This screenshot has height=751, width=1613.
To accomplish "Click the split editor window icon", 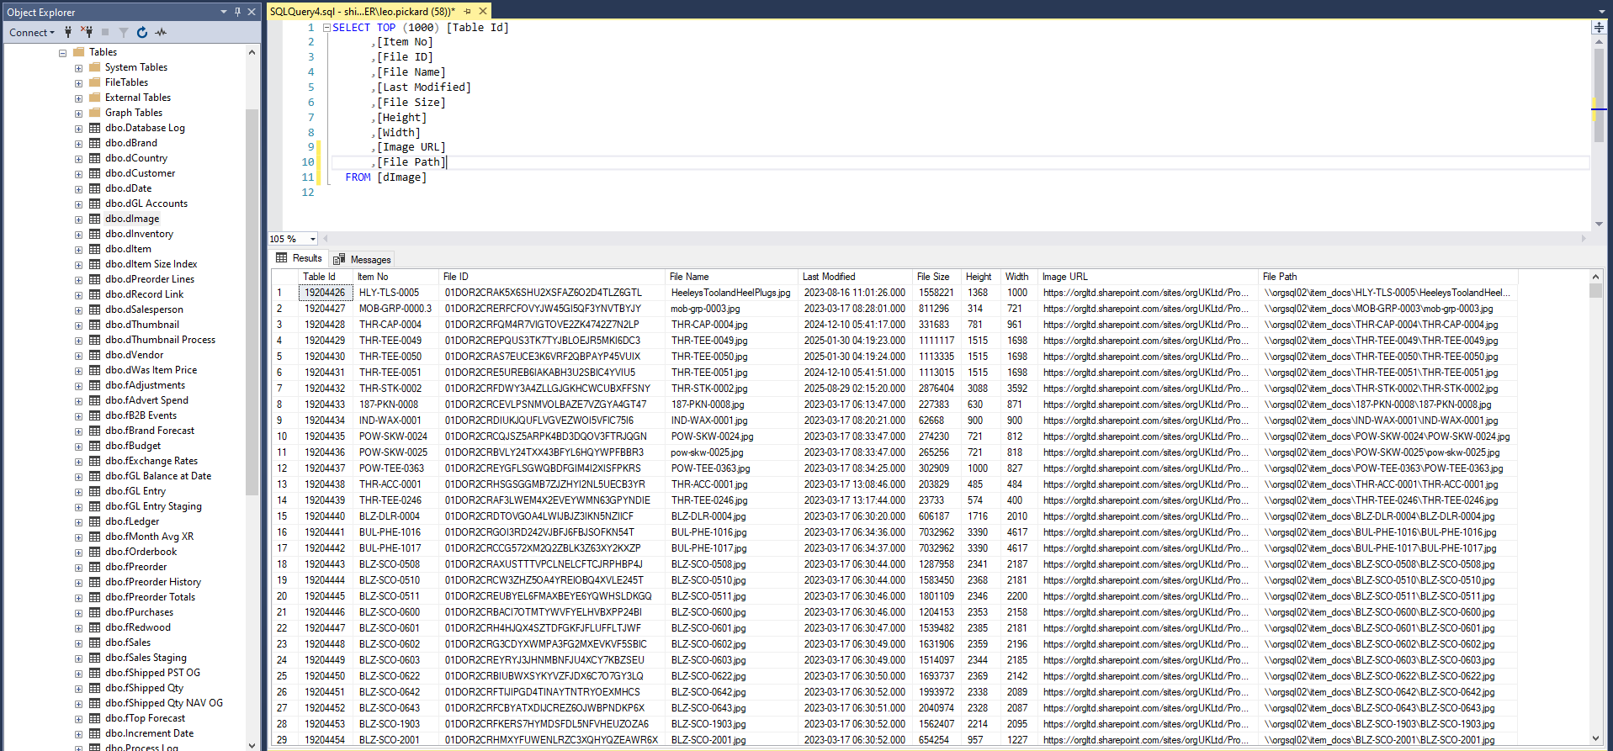I will [1599, 28].
